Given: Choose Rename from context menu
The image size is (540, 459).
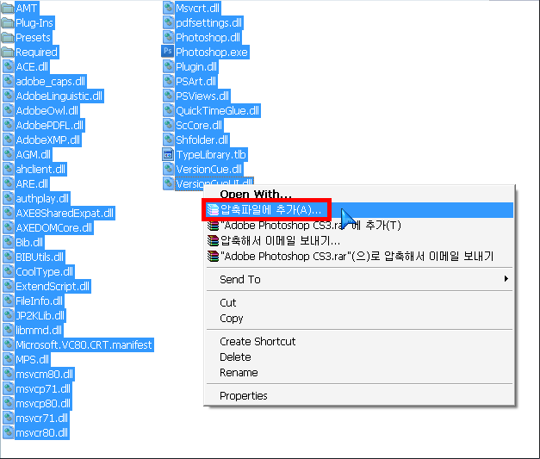Looking at the screenshot, I should [359, 372].
